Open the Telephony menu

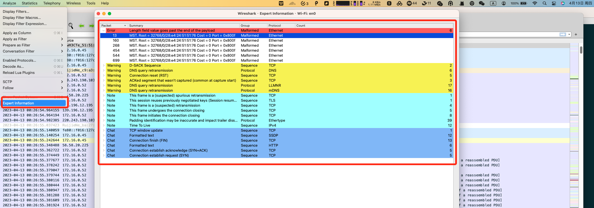(52, 3)
